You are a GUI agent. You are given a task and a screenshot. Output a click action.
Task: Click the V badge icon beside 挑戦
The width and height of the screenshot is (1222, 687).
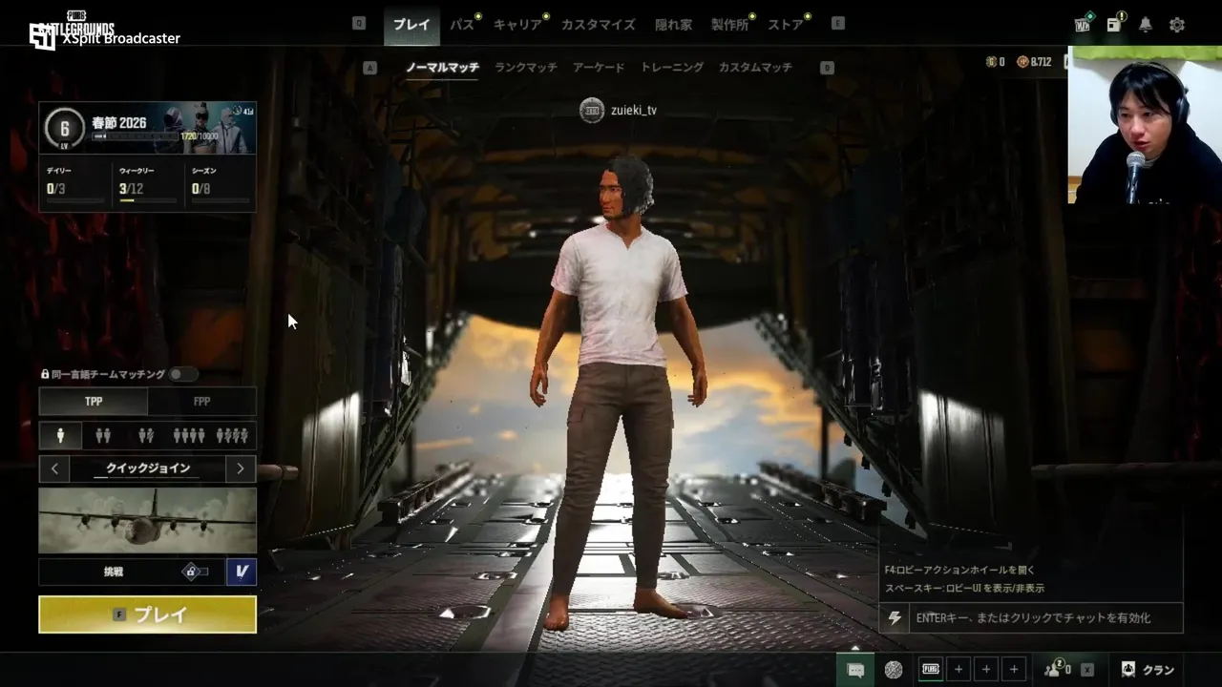pyautogui.click(x=242, y=572)
